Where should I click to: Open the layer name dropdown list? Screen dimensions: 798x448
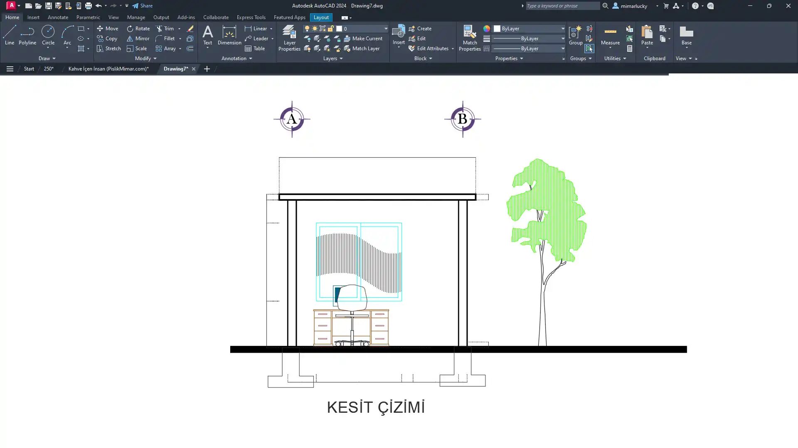[x=386, y=29]
